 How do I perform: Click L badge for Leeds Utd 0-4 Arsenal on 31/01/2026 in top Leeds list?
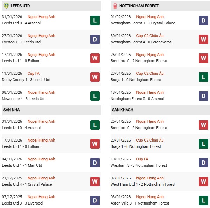point(95,20)
